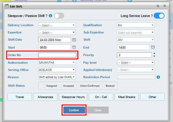The height and width of the screenshot is (122, 173).
Task: Click the Sleepover Hours button
Action: tap(73, 97)
